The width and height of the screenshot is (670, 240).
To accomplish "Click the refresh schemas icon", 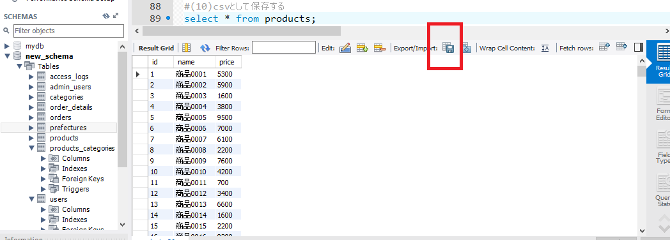I will 106,16.
